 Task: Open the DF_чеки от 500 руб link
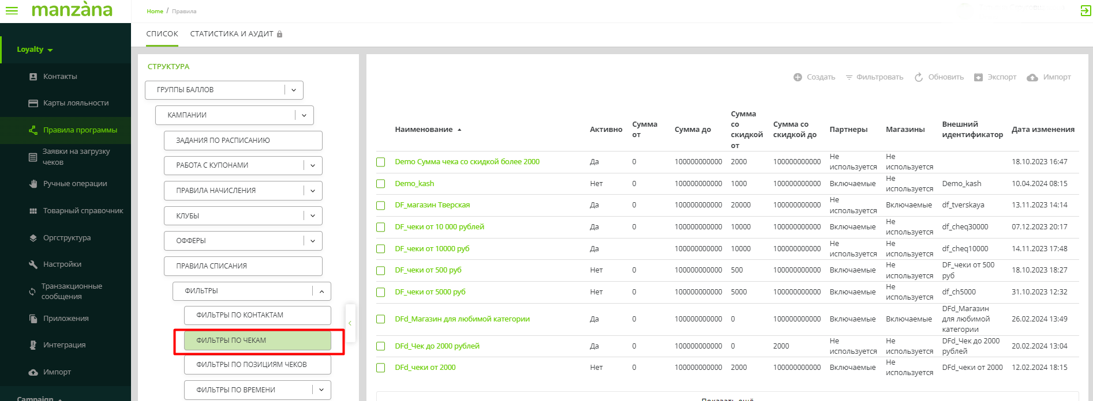tap(428, 270)
